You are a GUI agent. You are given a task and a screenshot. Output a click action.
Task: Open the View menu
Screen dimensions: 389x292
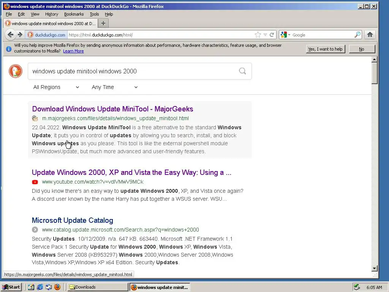coord(35,14)
